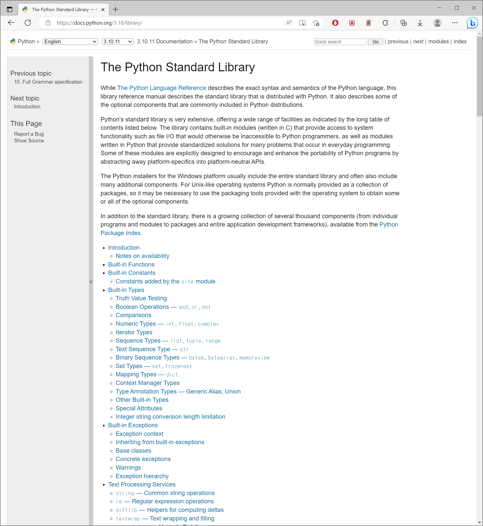Collapse the sidebar with « toggle
The image size is (483, 526).
pyautogui.click(x=91, y=282)
